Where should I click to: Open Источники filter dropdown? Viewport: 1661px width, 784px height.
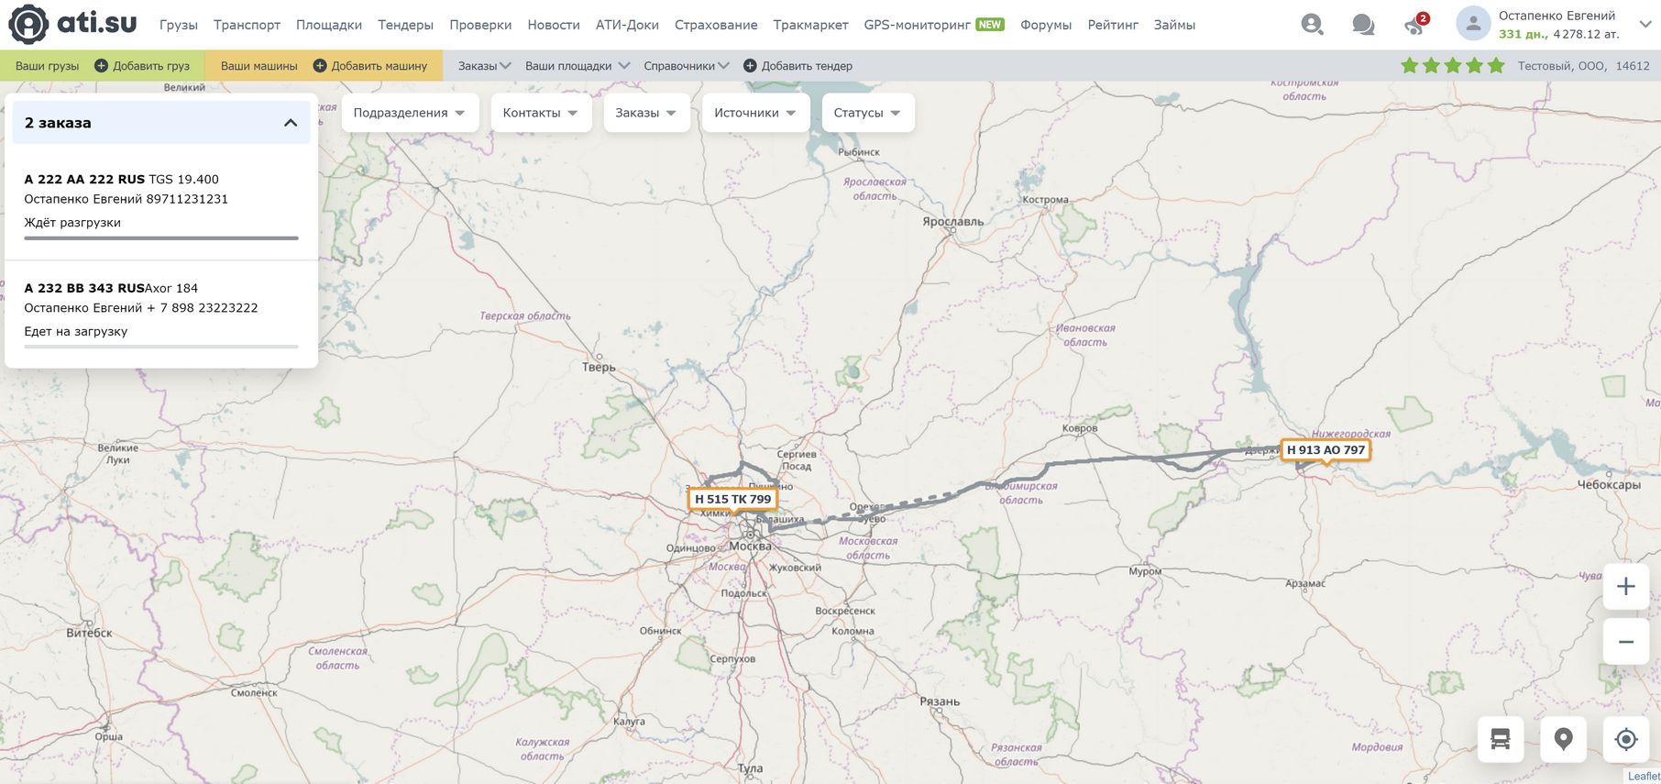coord(755,113)
